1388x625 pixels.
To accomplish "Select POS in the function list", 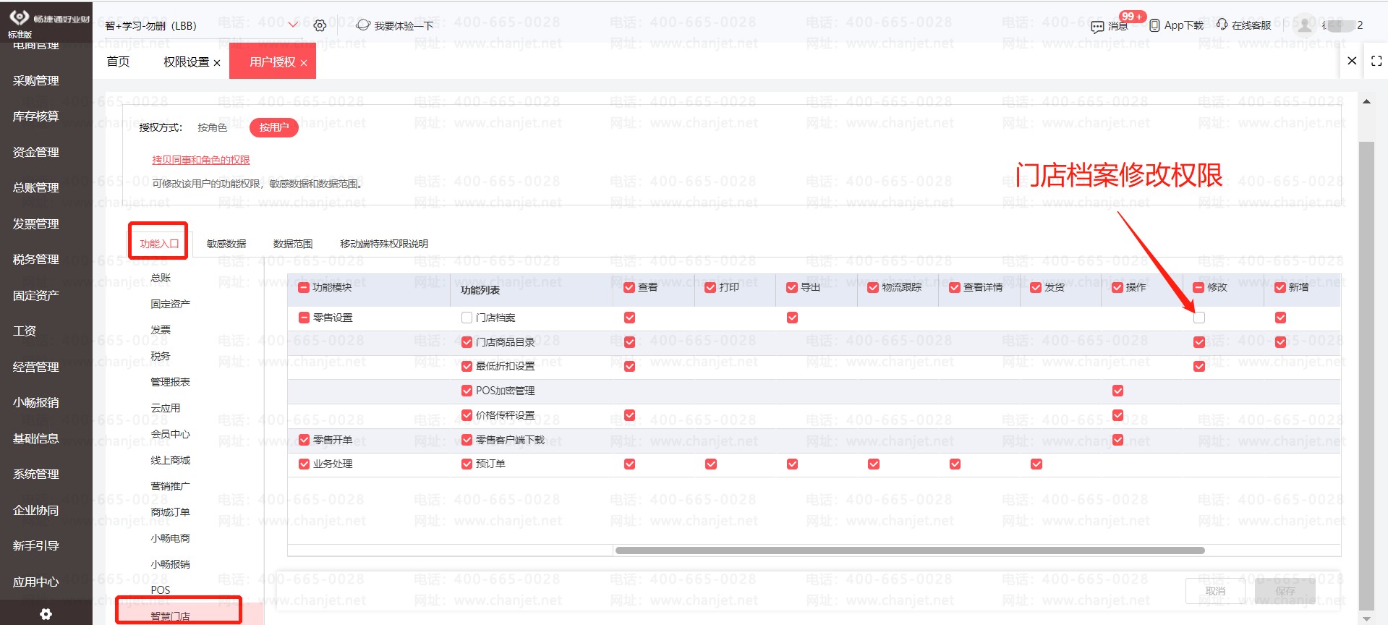I will (x=161, y=590).
